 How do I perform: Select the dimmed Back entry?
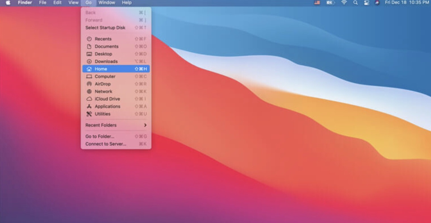(x=116, y=12)
